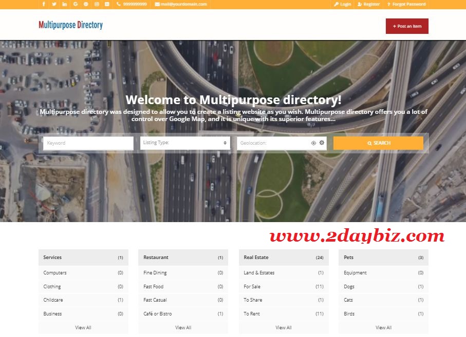Click the email envelope icon beside mail@yourdomain.com
This screenshot has height=337, width=466.
(158, 4)
